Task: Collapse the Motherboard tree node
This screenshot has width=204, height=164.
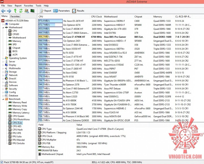Action: pyautogui.click(x=3, y=27)
